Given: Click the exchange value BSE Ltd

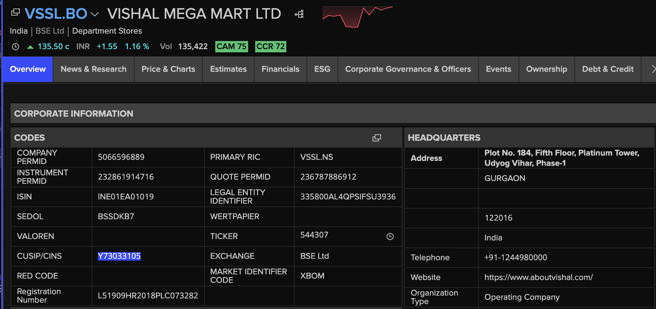Looking at the screenshot, I should pos(315,256).
